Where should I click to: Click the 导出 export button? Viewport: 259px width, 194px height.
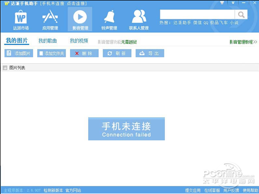click(x=150, y=53)
